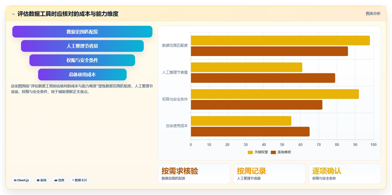Image resolution: width=392 pixels, height=195 pixels.
Task: Toggle the 关键权重 legend swatch
Action: click(250, 152)
